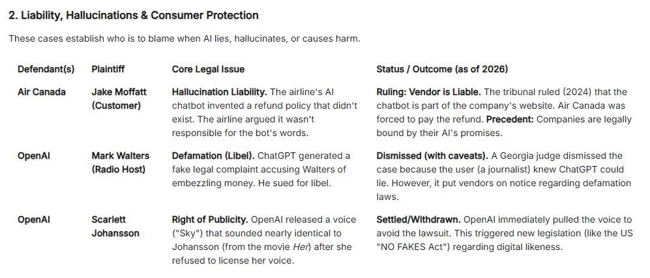
Task: Select the "Plaintiff" column header
Action: tap(108, 69)
